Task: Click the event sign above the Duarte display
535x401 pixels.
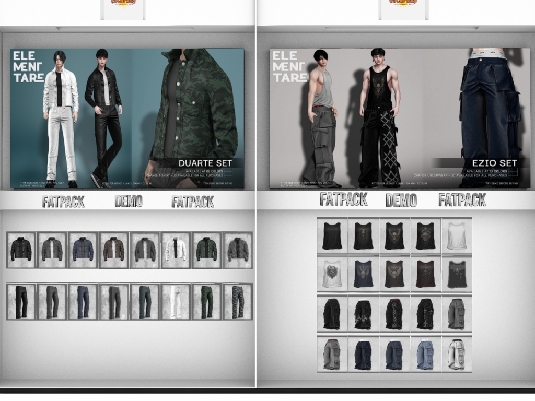Action: click(x=123, y=8)
